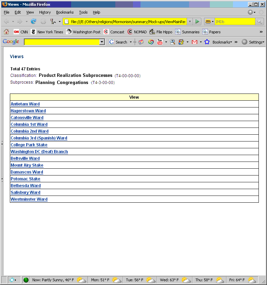Image resolution: width=267 pixels, height=285 pixels.
Task: Open the back history dropdown arrow
Action: pos(13,22)
